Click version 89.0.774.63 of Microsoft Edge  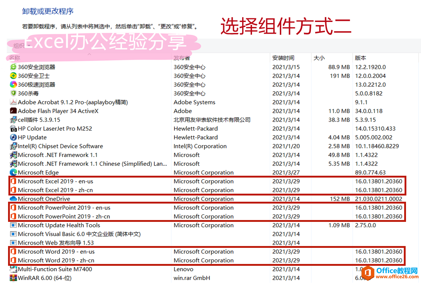(x=370, y=172)
